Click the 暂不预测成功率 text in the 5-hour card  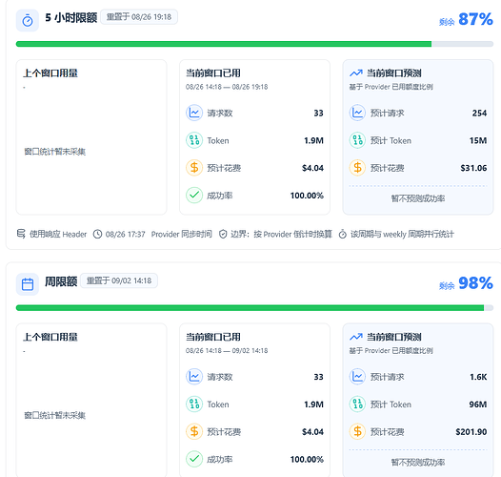[418, 198]
